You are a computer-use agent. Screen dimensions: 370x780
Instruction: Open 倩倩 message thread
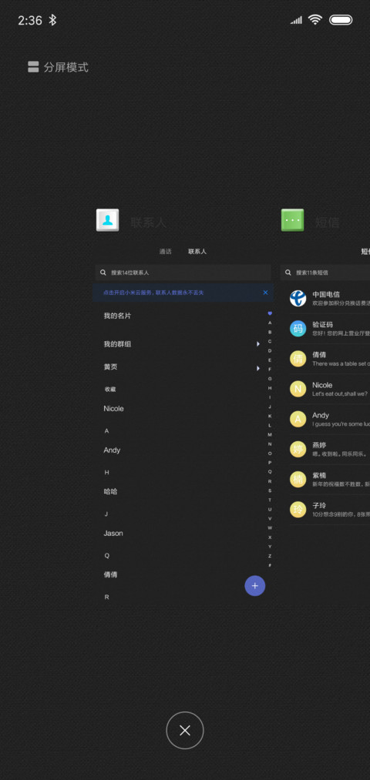coord(330,359)
